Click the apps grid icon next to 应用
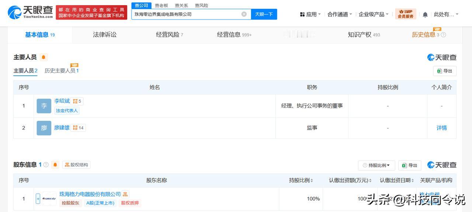Image resolution: width=472 pixels, height=212 pixels. click(302, 14)
